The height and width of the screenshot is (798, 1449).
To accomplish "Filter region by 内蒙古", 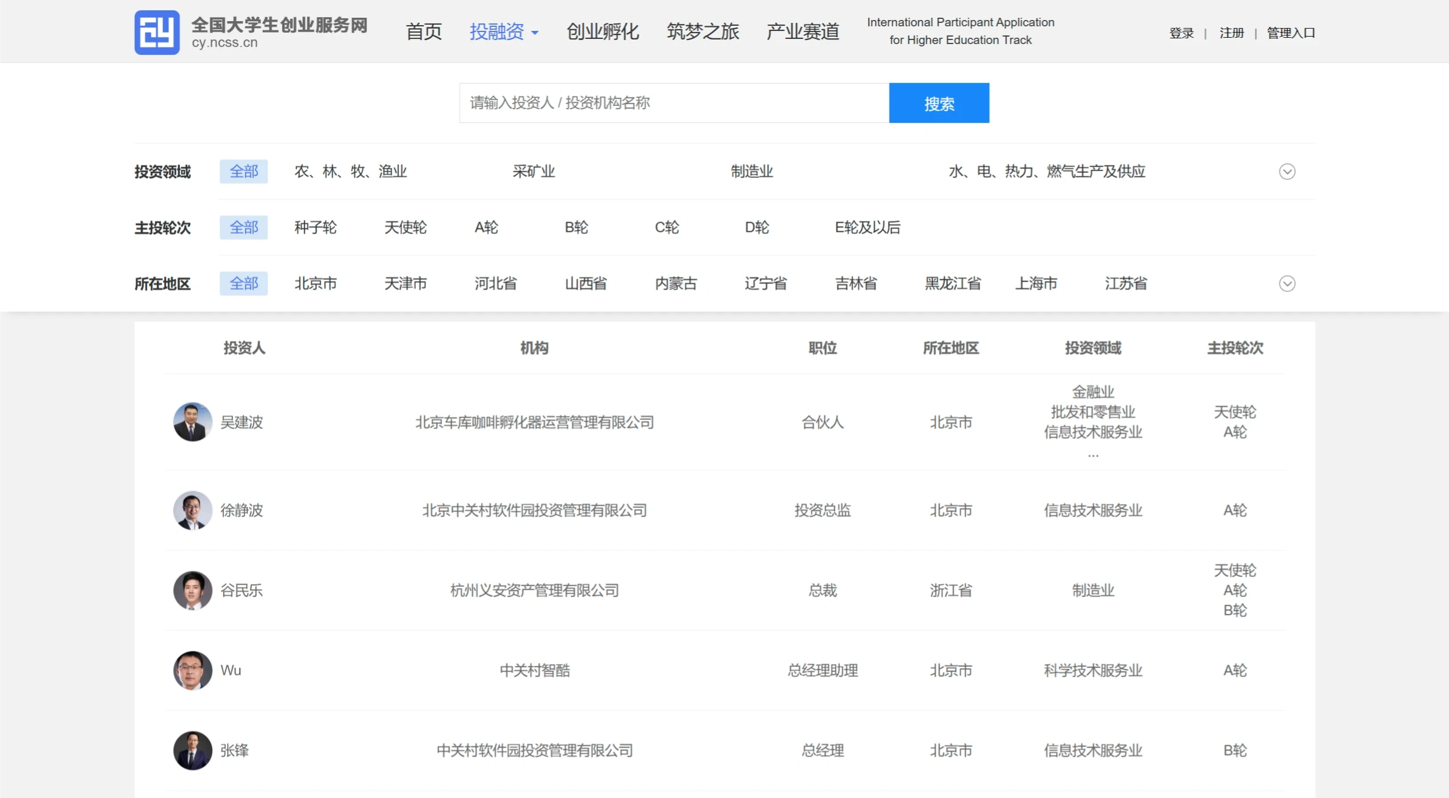I will 676,284.
